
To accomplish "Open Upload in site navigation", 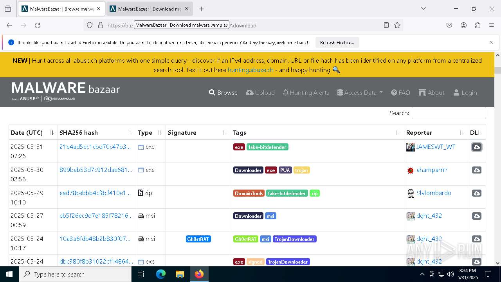I will click(x=260, y=92).
